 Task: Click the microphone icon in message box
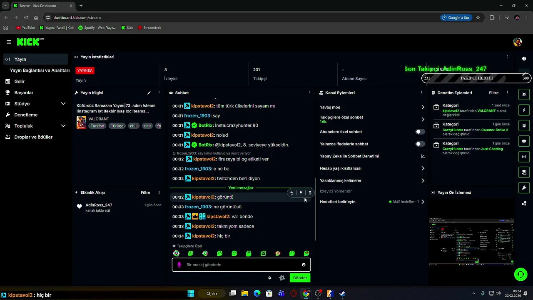pos(179,265)
